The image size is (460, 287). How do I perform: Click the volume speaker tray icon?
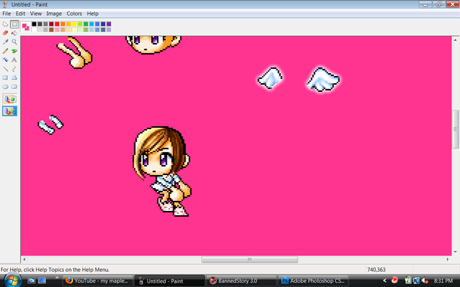(x=425, y=281)
